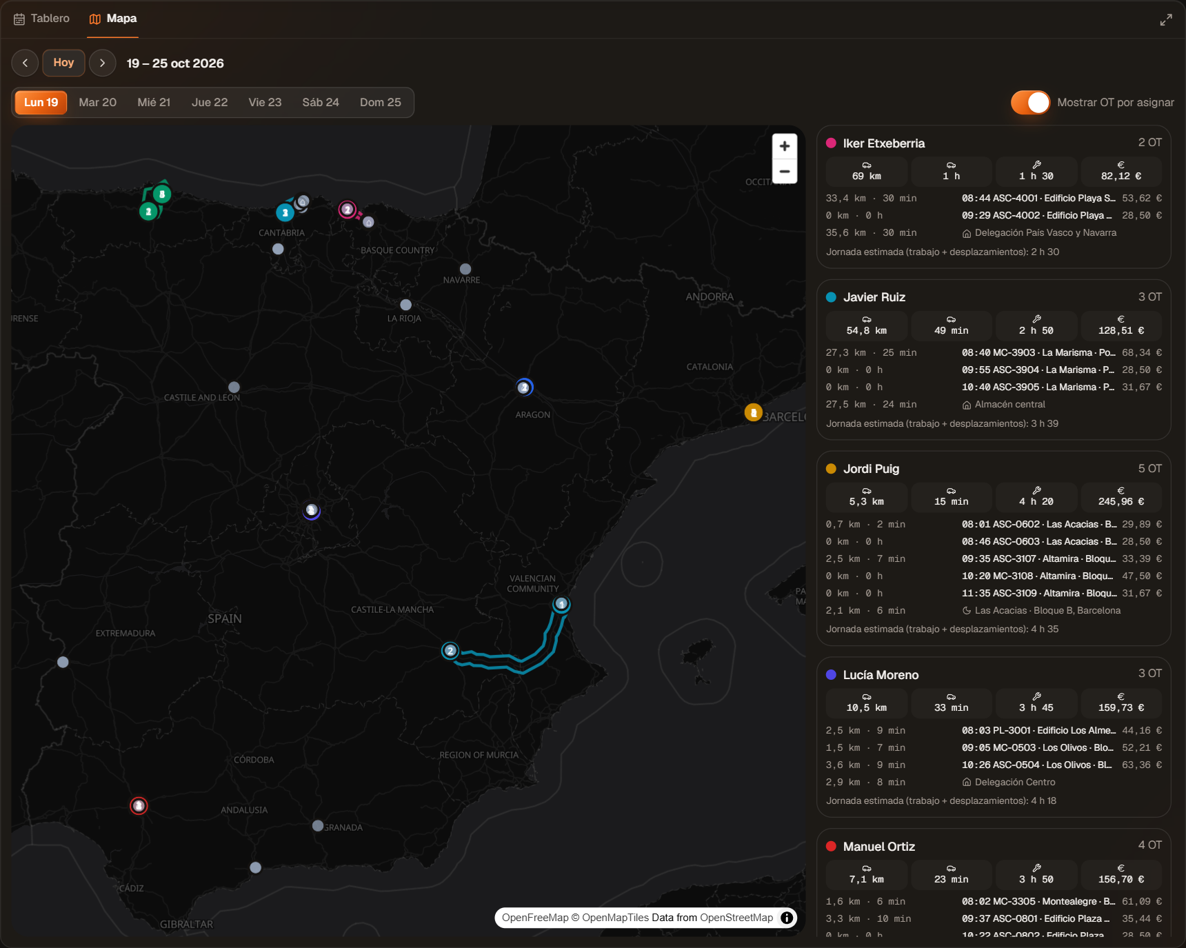
Task: Click the orange marker near Barcelona
Action: (754, 413)
